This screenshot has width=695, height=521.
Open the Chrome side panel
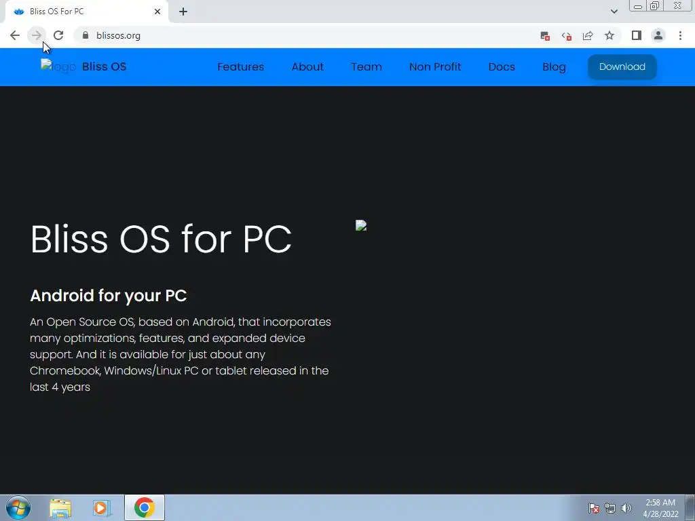click(637, 35)
